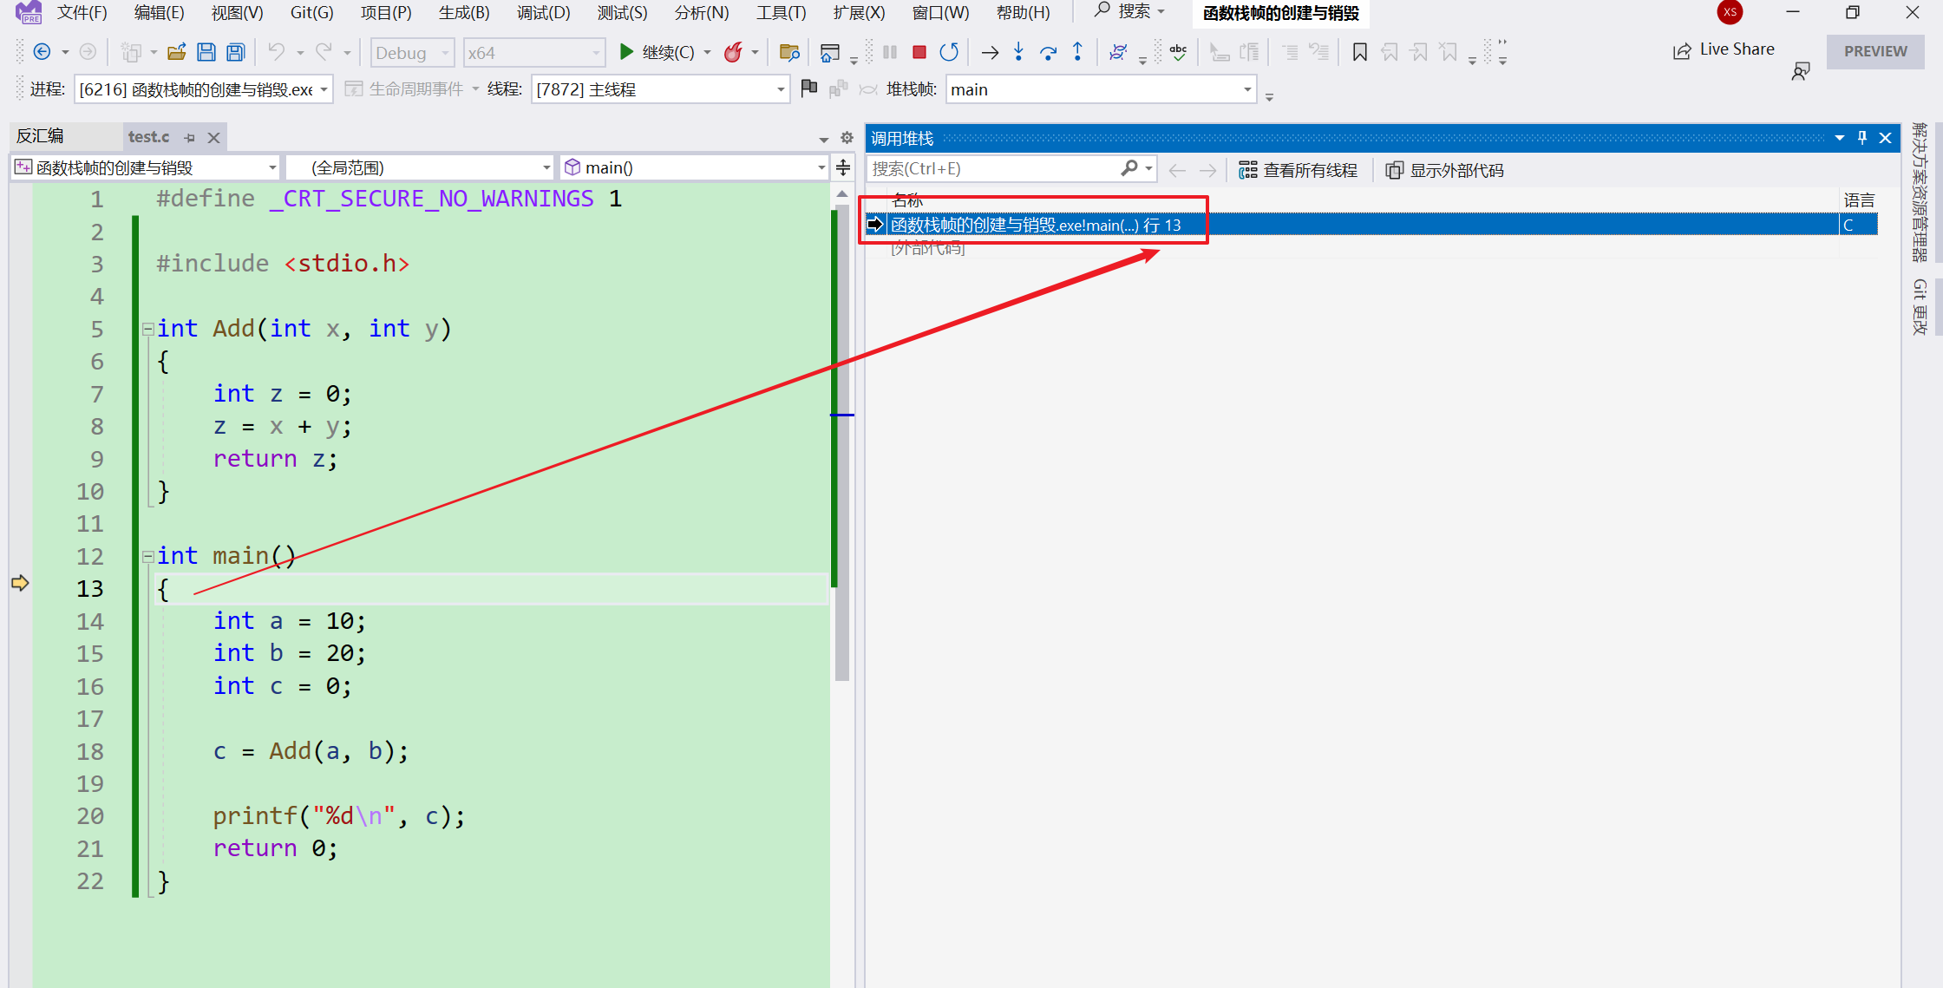Click the call stack search magnifier icon
Image resolution: width=1943 pixels, height=988 pixels.
pos(1129,168)
